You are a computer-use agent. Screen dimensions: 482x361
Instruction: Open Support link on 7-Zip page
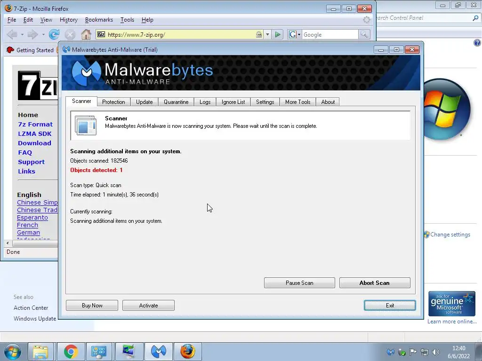click(31, 162)
